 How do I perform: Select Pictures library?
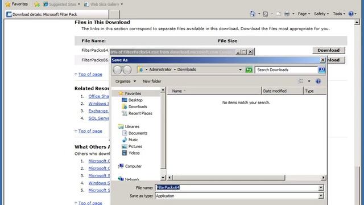pyautogui.click(x=132, y=146)
